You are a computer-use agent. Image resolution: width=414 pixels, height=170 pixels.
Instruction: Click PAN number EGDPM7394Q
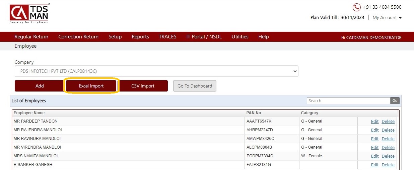click(x=260, y=156)
